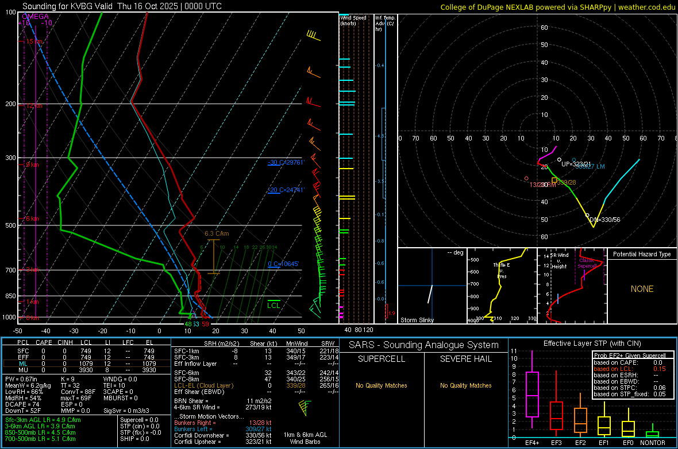Click the '13/28 RM' right-mover label

coord(542,185)
